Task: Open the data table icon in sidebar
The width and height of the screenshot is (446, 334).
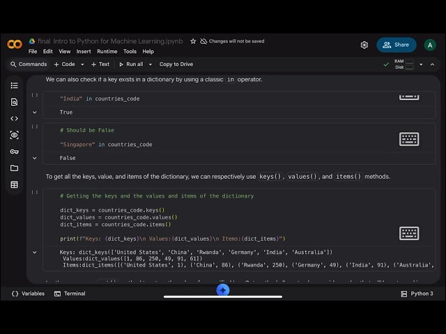Action: [14, 184]
